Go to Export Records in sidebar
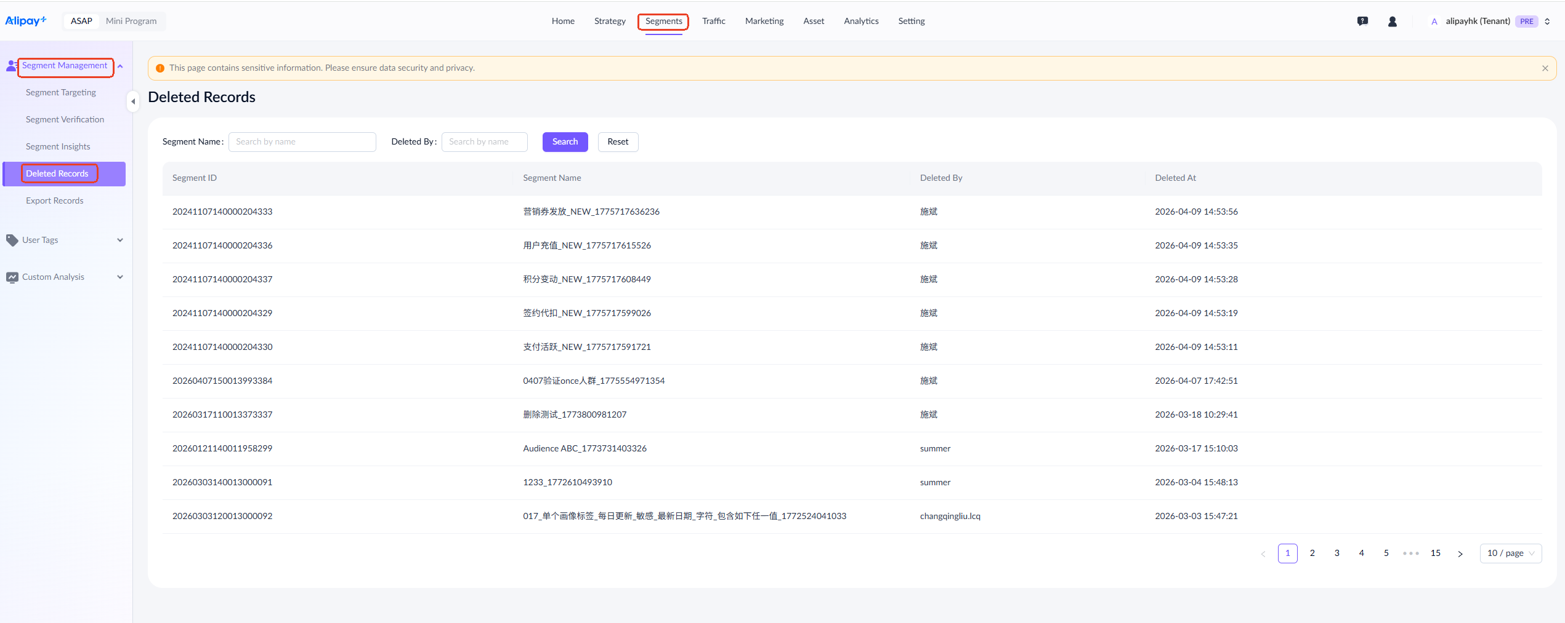Screen dimensions: 1565x623 tap(55, 200)
